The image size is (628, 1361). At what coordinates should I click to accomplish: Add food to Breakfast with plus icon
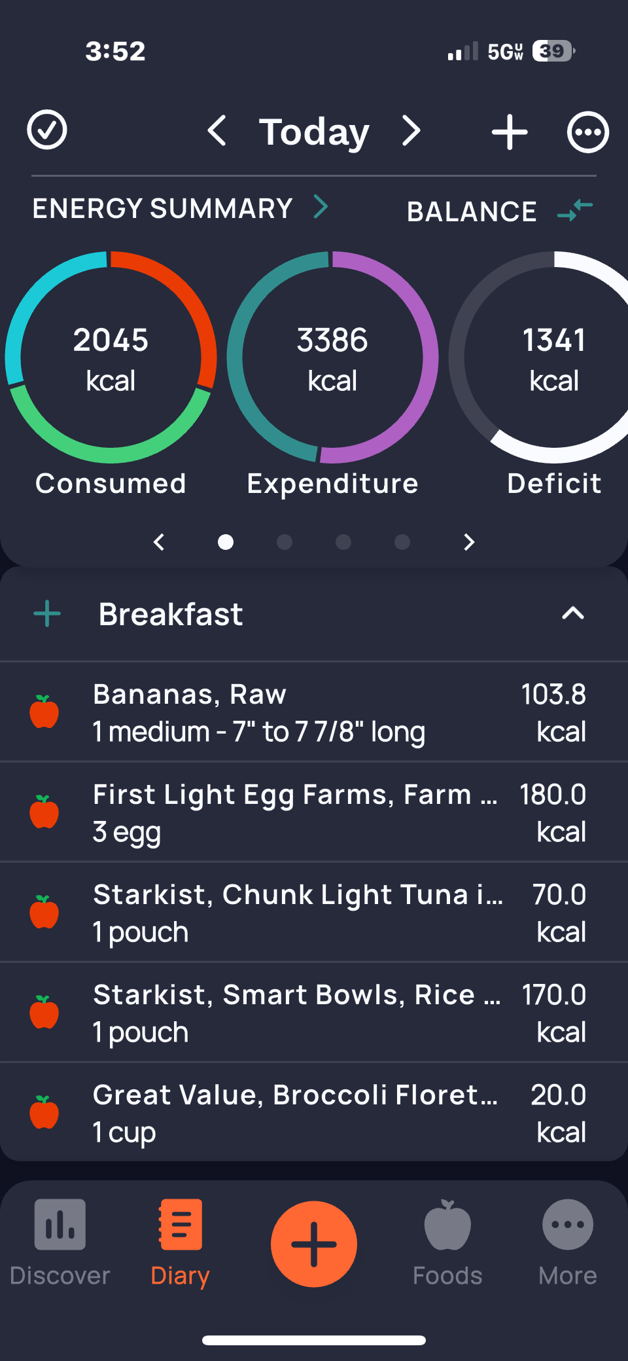tap(47, 614)
